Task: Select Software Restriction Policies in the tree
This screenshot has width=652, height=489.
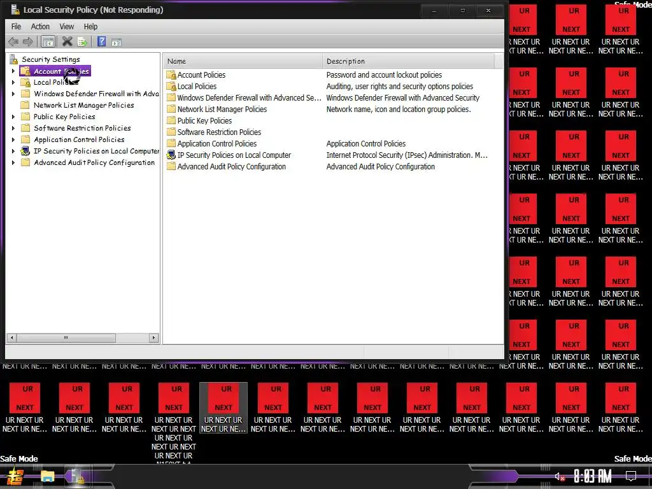Action: click(x=82, y=128)
